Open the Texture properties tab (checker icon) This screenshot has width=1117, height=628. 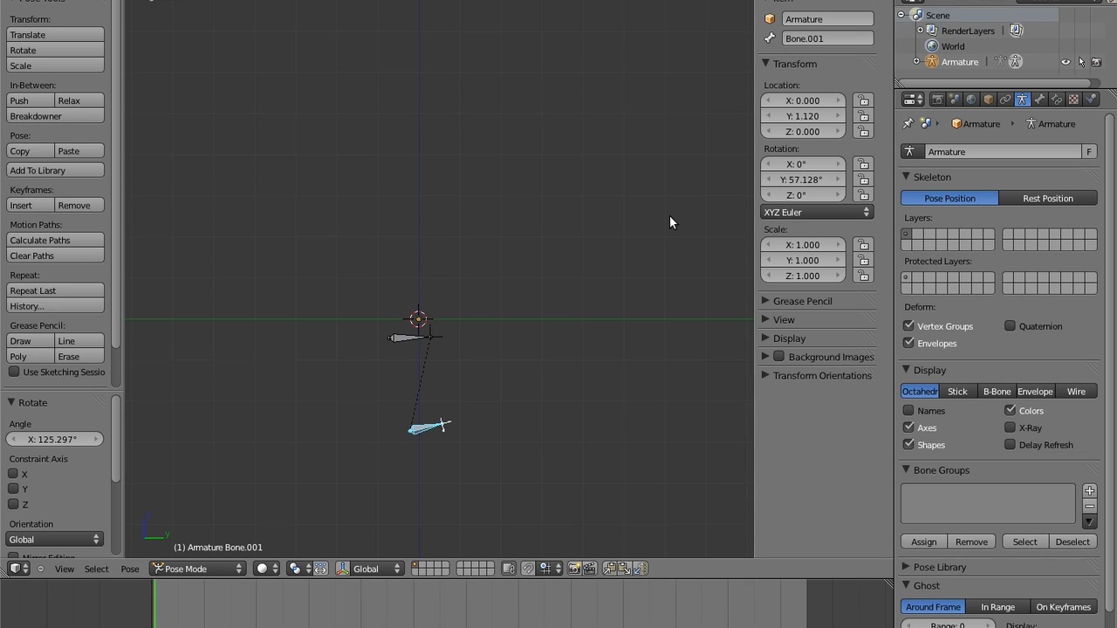pos(1073,99)
